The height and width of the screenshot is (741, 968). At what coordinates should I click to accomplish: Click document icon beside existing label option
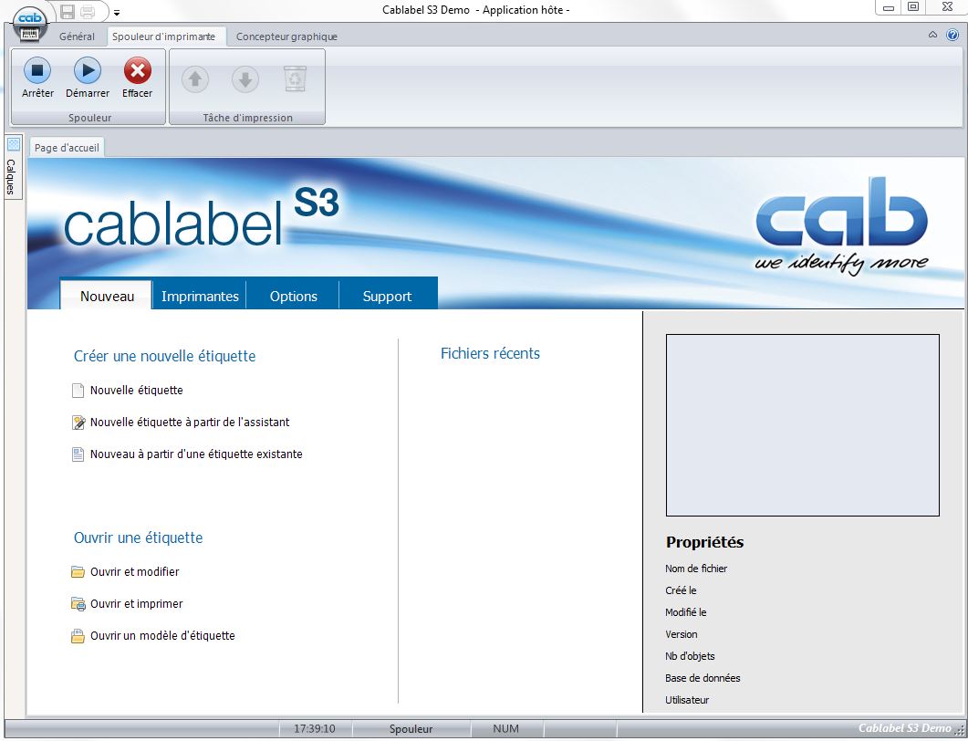(x=78, y=454)
